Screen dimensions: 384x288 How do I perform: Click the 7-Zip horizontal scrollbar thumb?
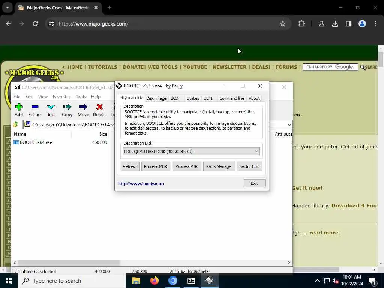(69, 262)
